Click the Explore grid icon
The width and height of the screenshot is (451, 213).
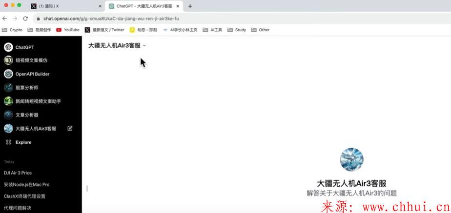[8, 142]
